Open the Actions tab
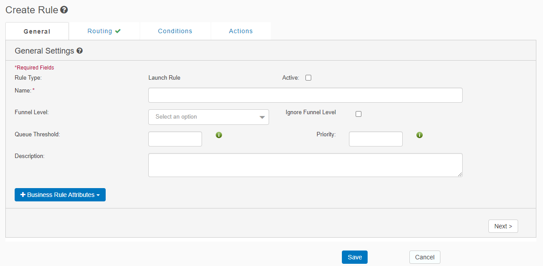Screen dimensions: 543x266 tap(241, 31)
